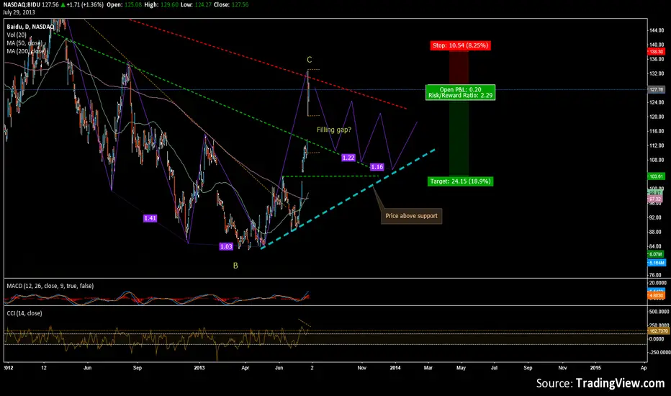
Task: Click the +1.71 (+1.36%) price change
Action: coord(85,5)
